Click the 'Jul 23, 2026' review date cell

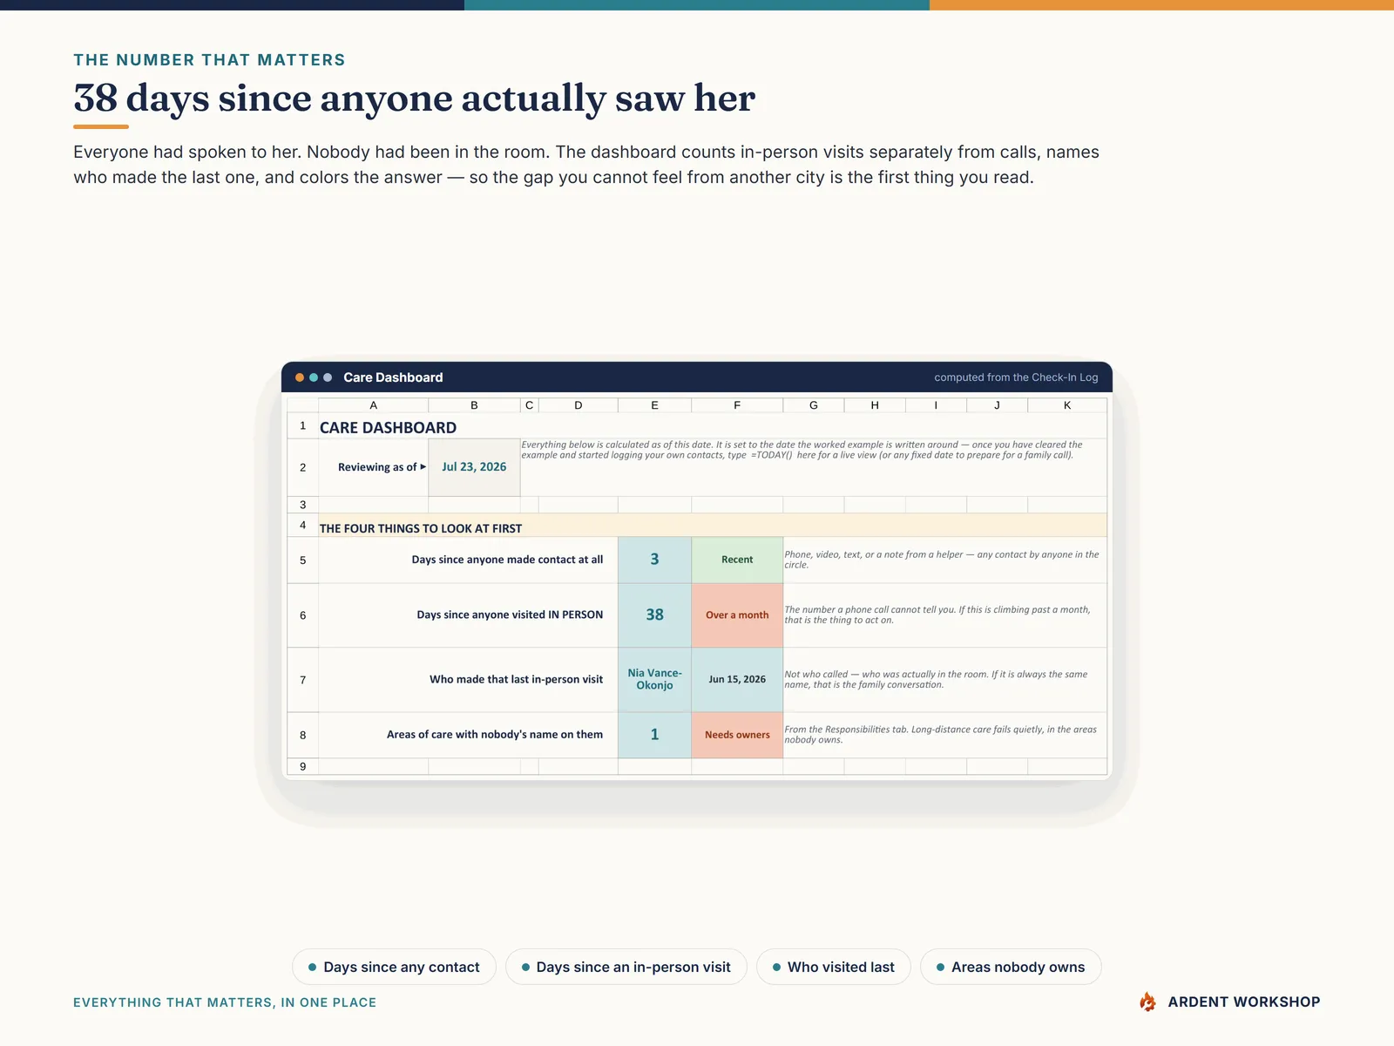click(x=474, y=467)
